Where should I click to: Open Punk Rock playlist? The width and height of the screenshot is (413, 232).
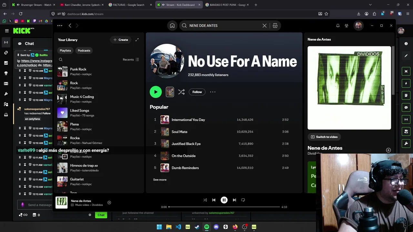point(99,72)
